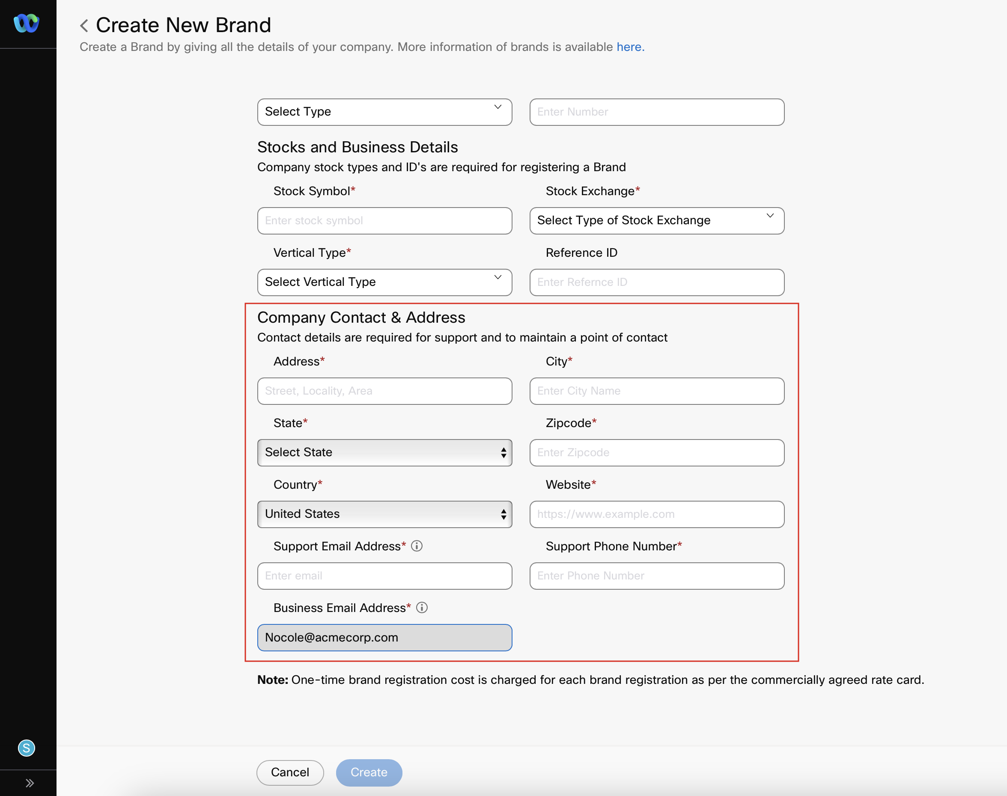The height and width of the screenshot is (796, 1007).
Task: Click the double chevron expand sidebar icon
Action: point(29,783)
